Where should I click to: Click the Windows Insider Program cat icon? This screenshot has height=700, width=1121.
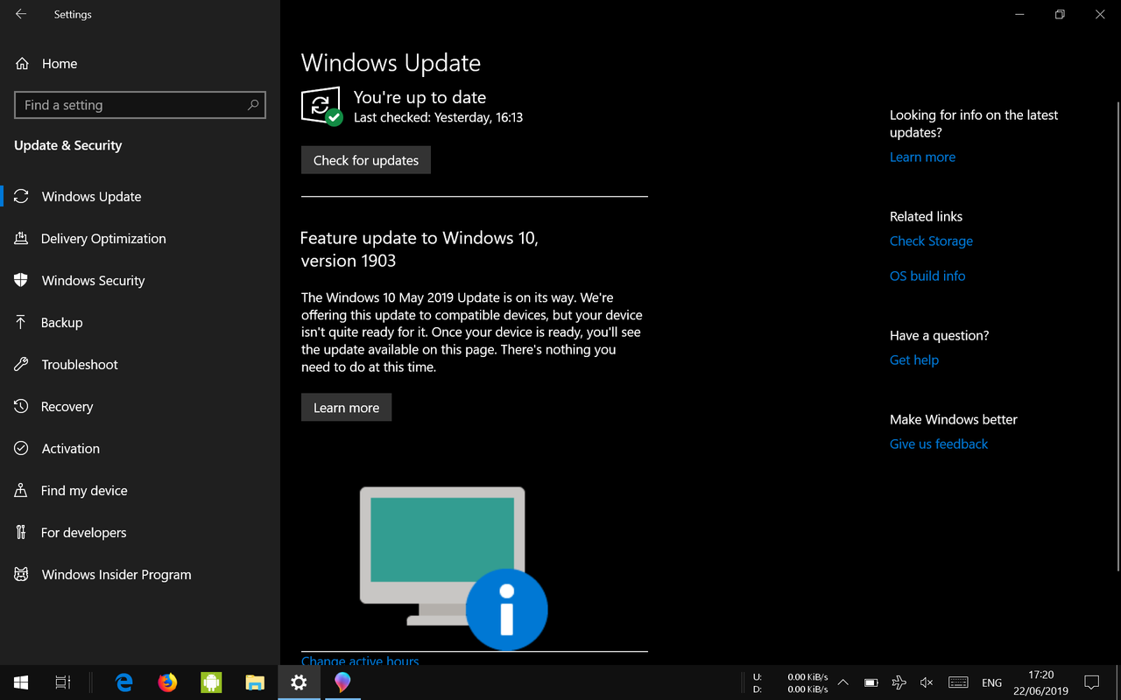coord(22,574)
